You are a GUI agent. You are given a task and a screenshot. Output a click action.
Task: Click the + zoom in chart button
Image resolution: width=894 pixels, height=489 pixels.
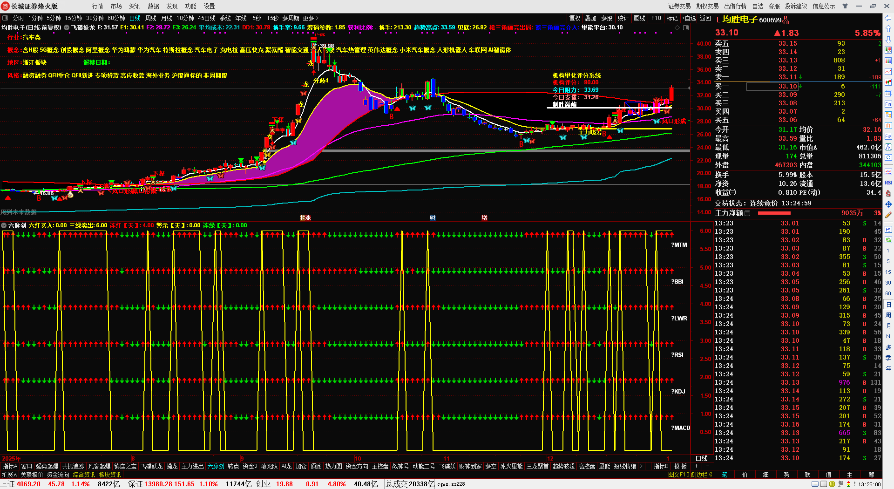(697, 466)
